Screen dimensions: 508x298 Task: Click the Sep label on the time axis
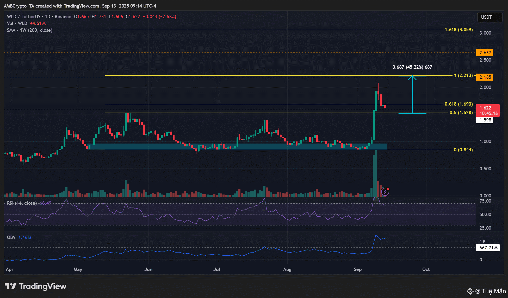pos(358,269)
